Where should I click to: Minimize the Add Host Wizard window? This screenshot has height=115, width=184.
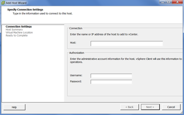pyautogui.click(x=162, y=2)
